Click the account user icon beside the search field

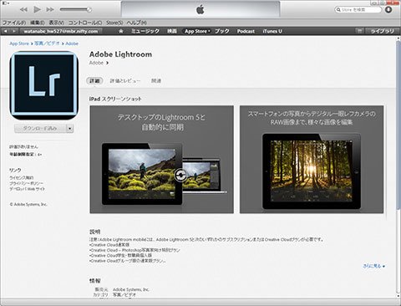point(388,10)
